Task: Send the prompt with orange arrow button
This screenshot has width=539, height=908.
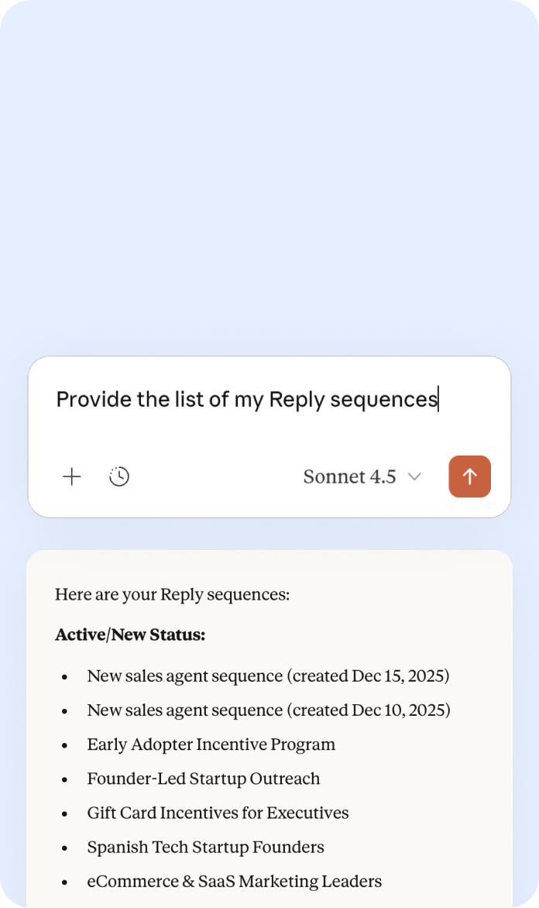Action: pyautogui.click(x=469, y=476)
